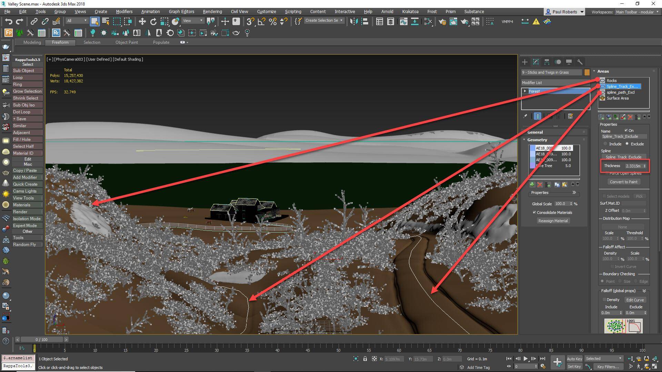662x372 pixels.
Task: Click the Convert to Paint button
Action: [x=623, y=182]
